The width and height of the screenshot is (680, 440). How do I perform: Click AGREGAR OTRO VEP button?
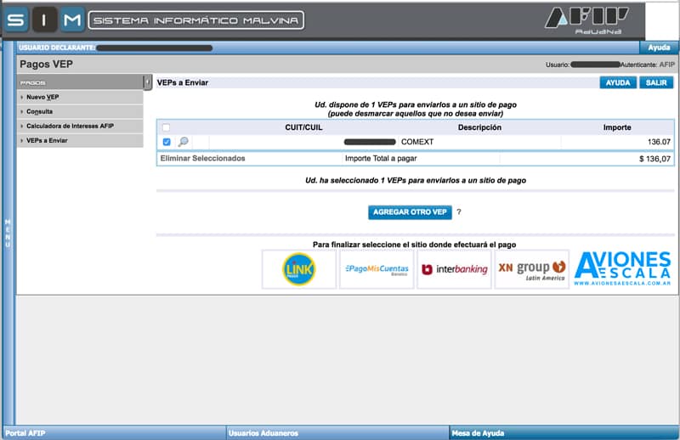pyautogui.click(x=410, y=212)
